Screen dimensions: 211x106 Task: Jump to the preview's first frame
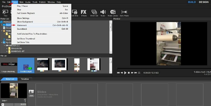tap(118, 73)
